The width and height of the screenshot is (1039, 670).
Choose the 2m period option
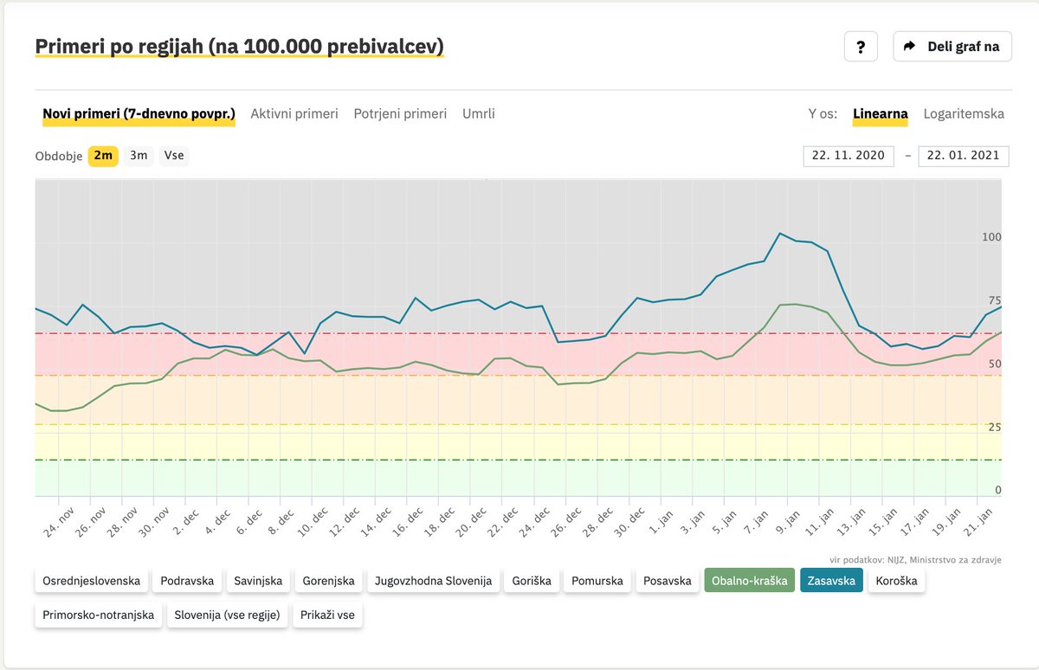click(103, 156)
